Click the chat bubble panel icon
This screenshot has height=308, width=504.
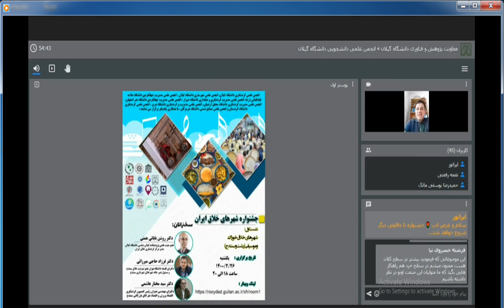tap(368, 204)
